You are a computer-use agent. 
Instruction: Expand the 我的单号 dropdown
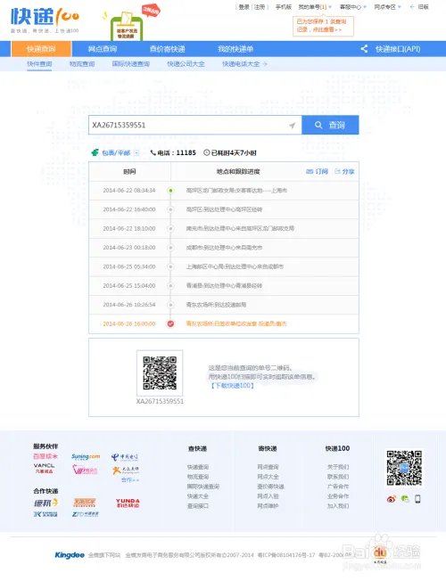(315, 7)
